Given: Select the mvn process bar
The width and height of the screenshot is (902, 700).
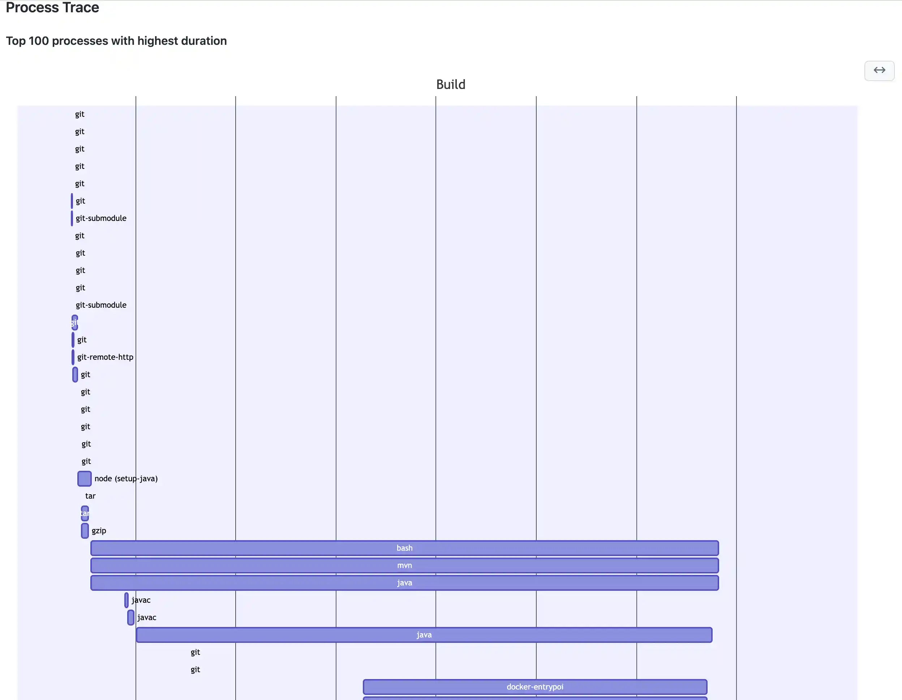Looking at the screenshot, I should 404,565.
